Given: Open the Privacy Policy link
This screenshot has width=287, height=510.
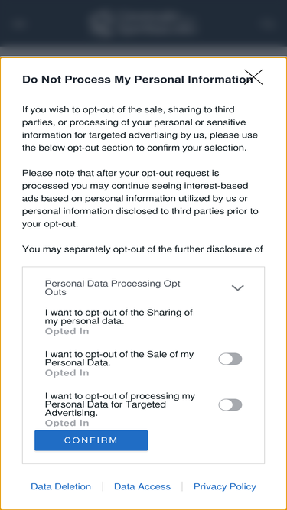Looking at the screenshot, I should tap(225, 486).
